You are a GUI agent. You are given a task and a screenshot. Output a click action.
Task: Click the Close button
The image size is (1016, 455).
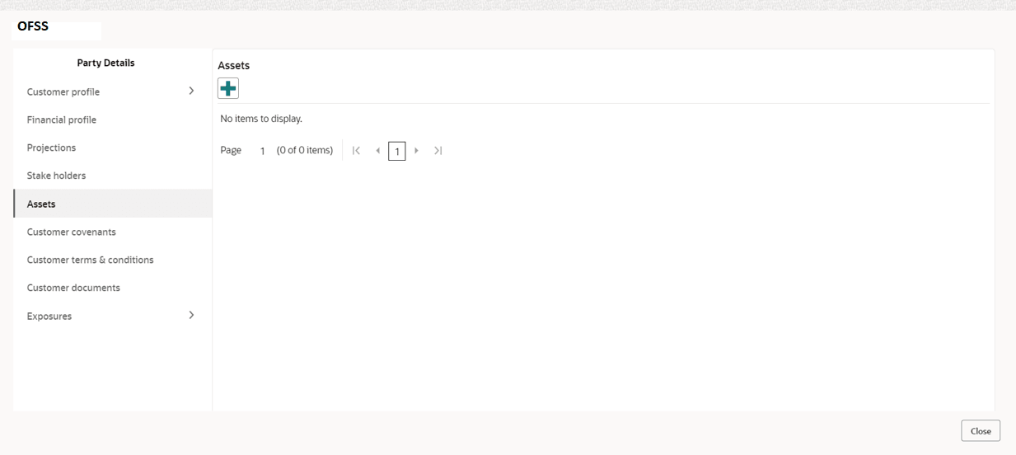pyautogui.click(x=981, y=431)
